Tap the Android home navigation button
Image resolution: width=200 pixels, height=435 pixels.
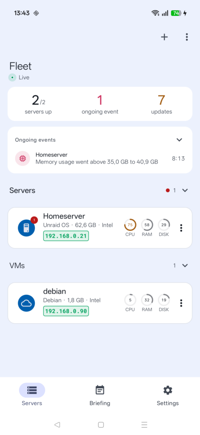pos(101,425)
